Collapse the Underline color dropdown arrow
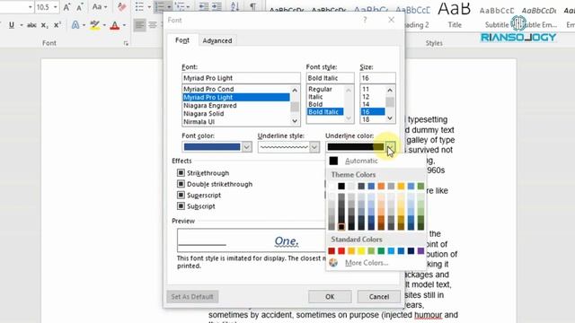Image resolution: width=575 pixels, height=323 pixels. (391, 147)
